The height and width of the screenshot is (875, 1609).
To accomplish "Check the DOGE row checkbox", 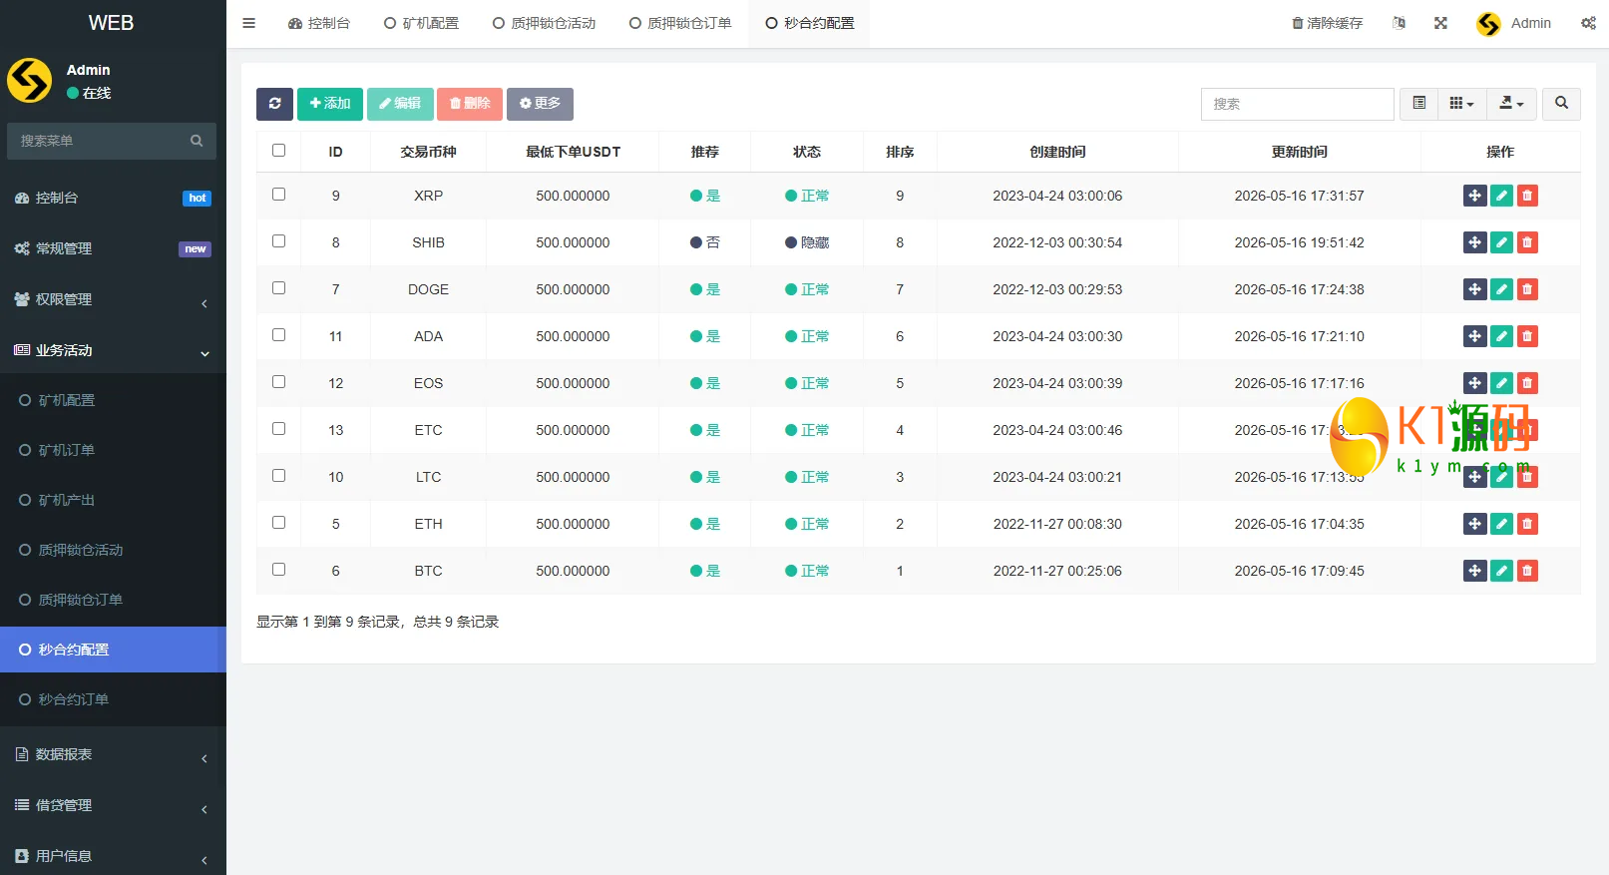I will 278,288.
